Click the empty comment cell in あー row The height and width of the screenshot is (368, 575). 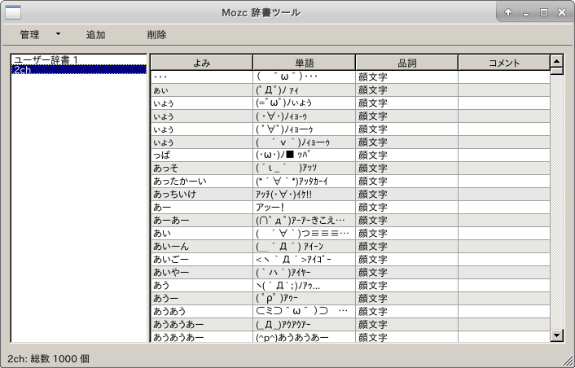pos(504,207)
